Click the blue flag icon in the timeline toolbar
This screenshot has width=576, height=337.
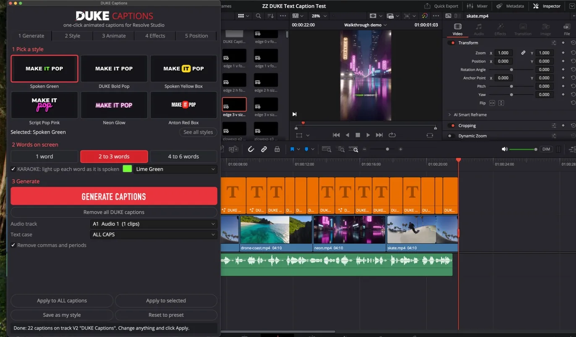coord(292,149)
